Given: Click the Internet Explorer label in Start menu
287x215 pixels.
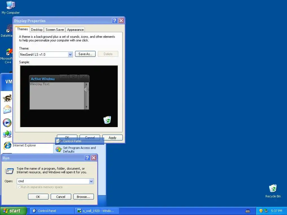Looking at the screenshot, I should (x=24, y=145).
